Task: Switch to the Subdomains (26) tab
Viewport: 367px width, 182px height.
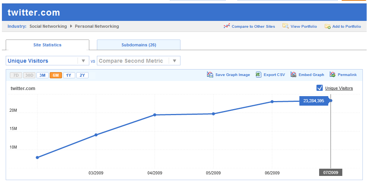Action: (x=139, y=45)
